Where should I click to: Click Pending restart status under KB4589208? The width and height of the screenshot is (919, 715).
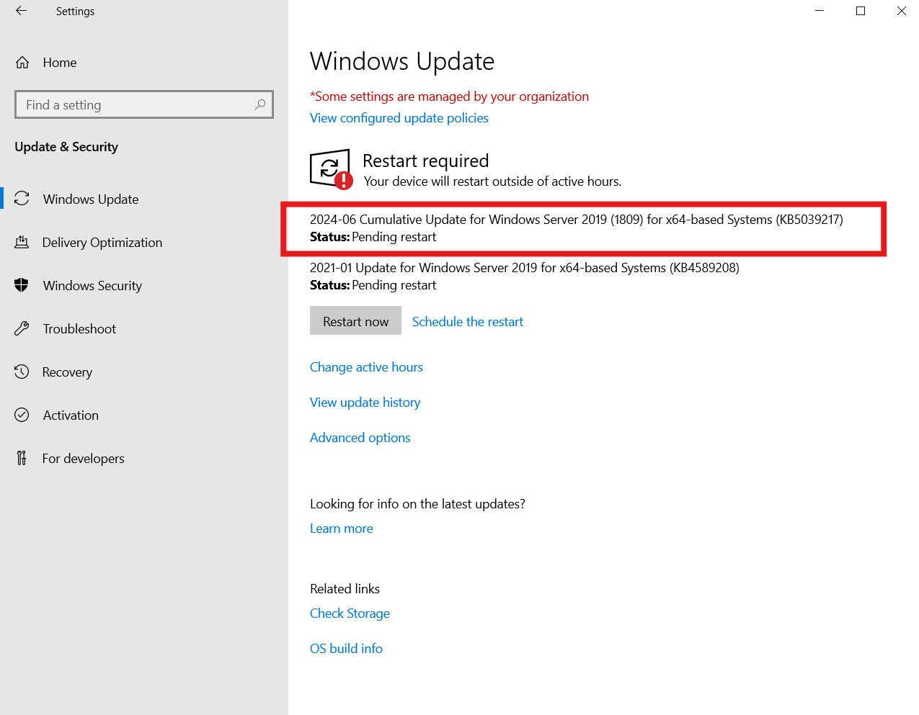[x=394, y=285]
